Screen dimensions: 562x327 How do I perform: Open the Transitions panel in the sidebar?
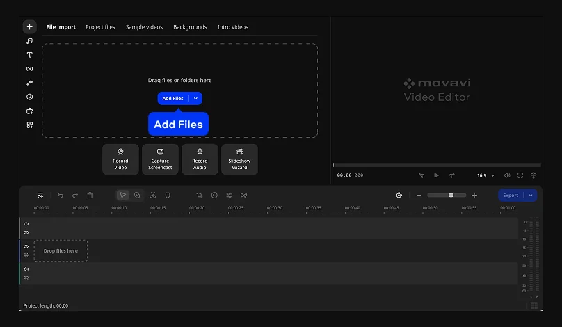pyautogui.click(x=29, y=69)
